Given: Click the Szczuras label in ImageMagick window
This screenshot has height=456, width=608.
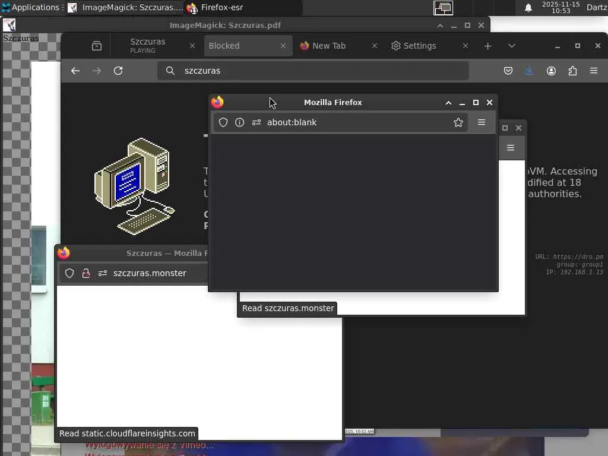Looking at the screenshot, I should (x=21, y=39).
